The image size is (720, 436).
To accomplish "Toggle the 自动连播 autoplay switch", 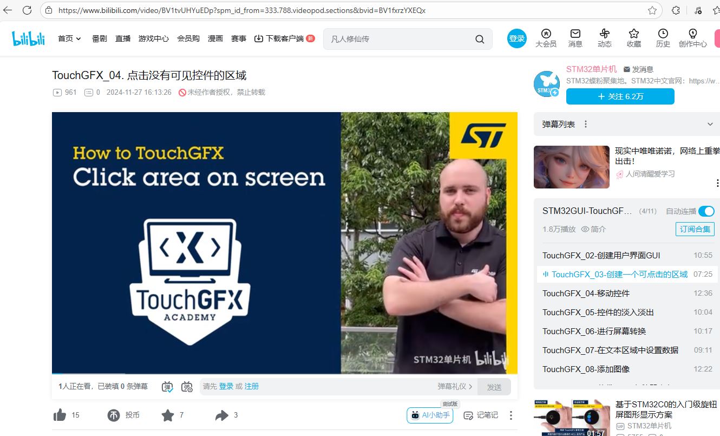I will click(x=706, y=211).
